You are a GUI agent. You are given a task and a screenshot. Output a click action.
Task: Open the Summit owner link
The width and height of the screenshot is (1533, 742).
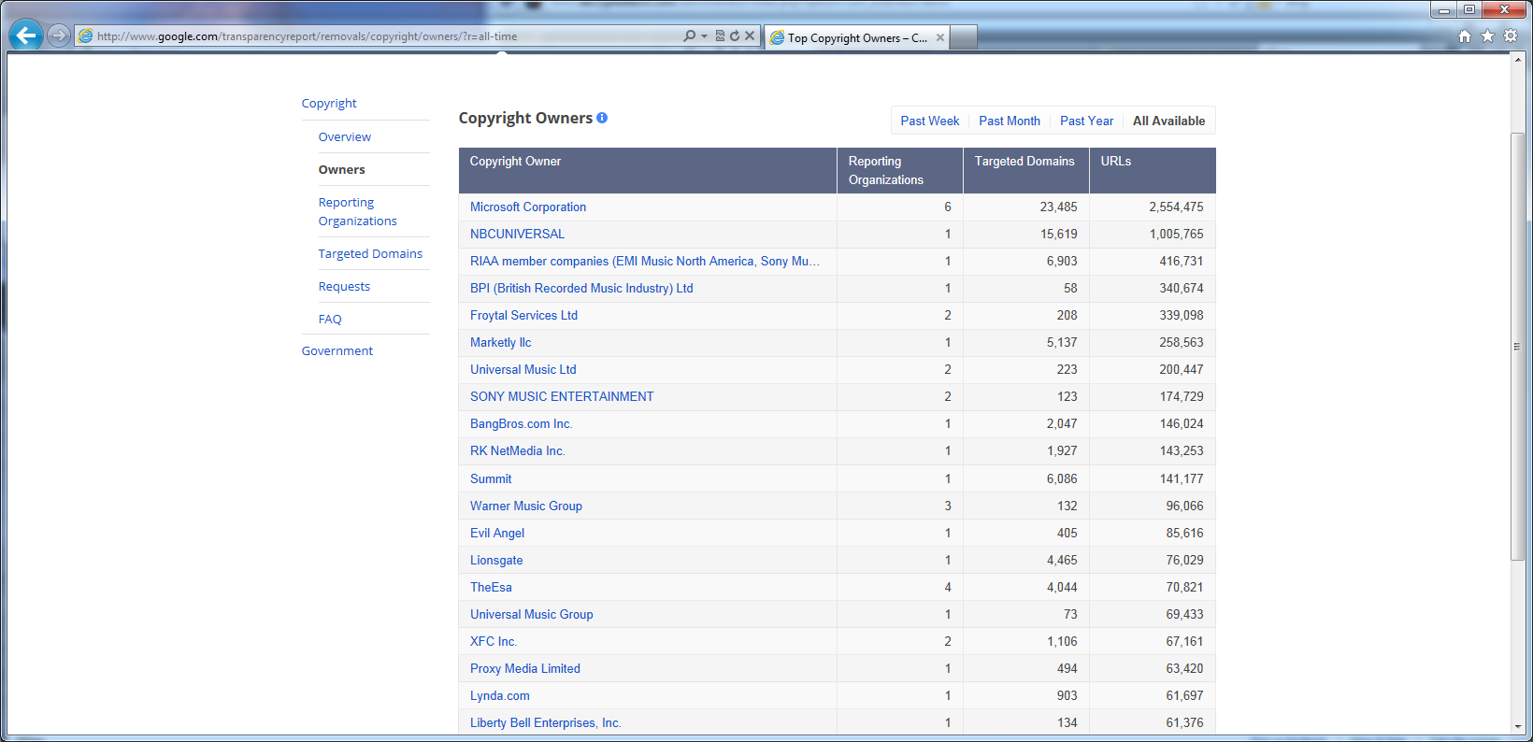coord(491,478)
